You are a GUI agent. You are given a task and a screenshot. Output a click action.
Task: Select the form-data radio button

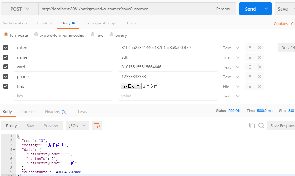(x=6, y=35)
